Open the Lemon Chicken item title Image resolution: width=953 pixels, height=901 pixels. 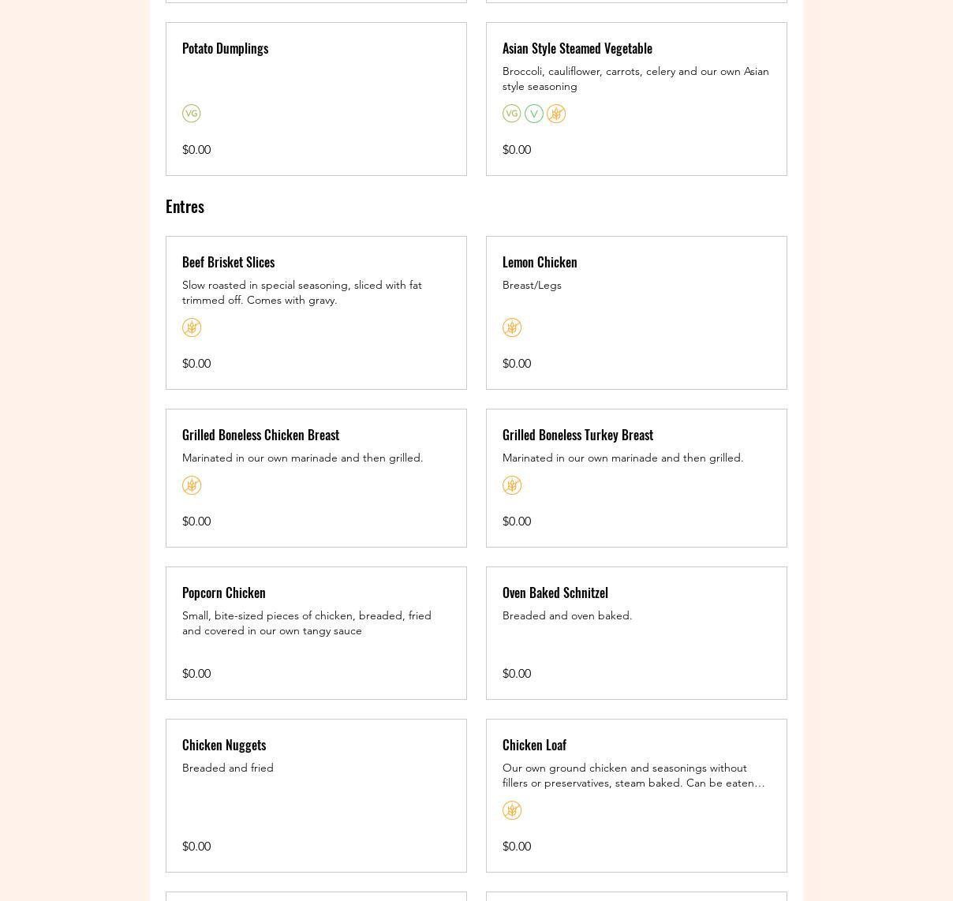pyautogui.click(x=540, y=262)
